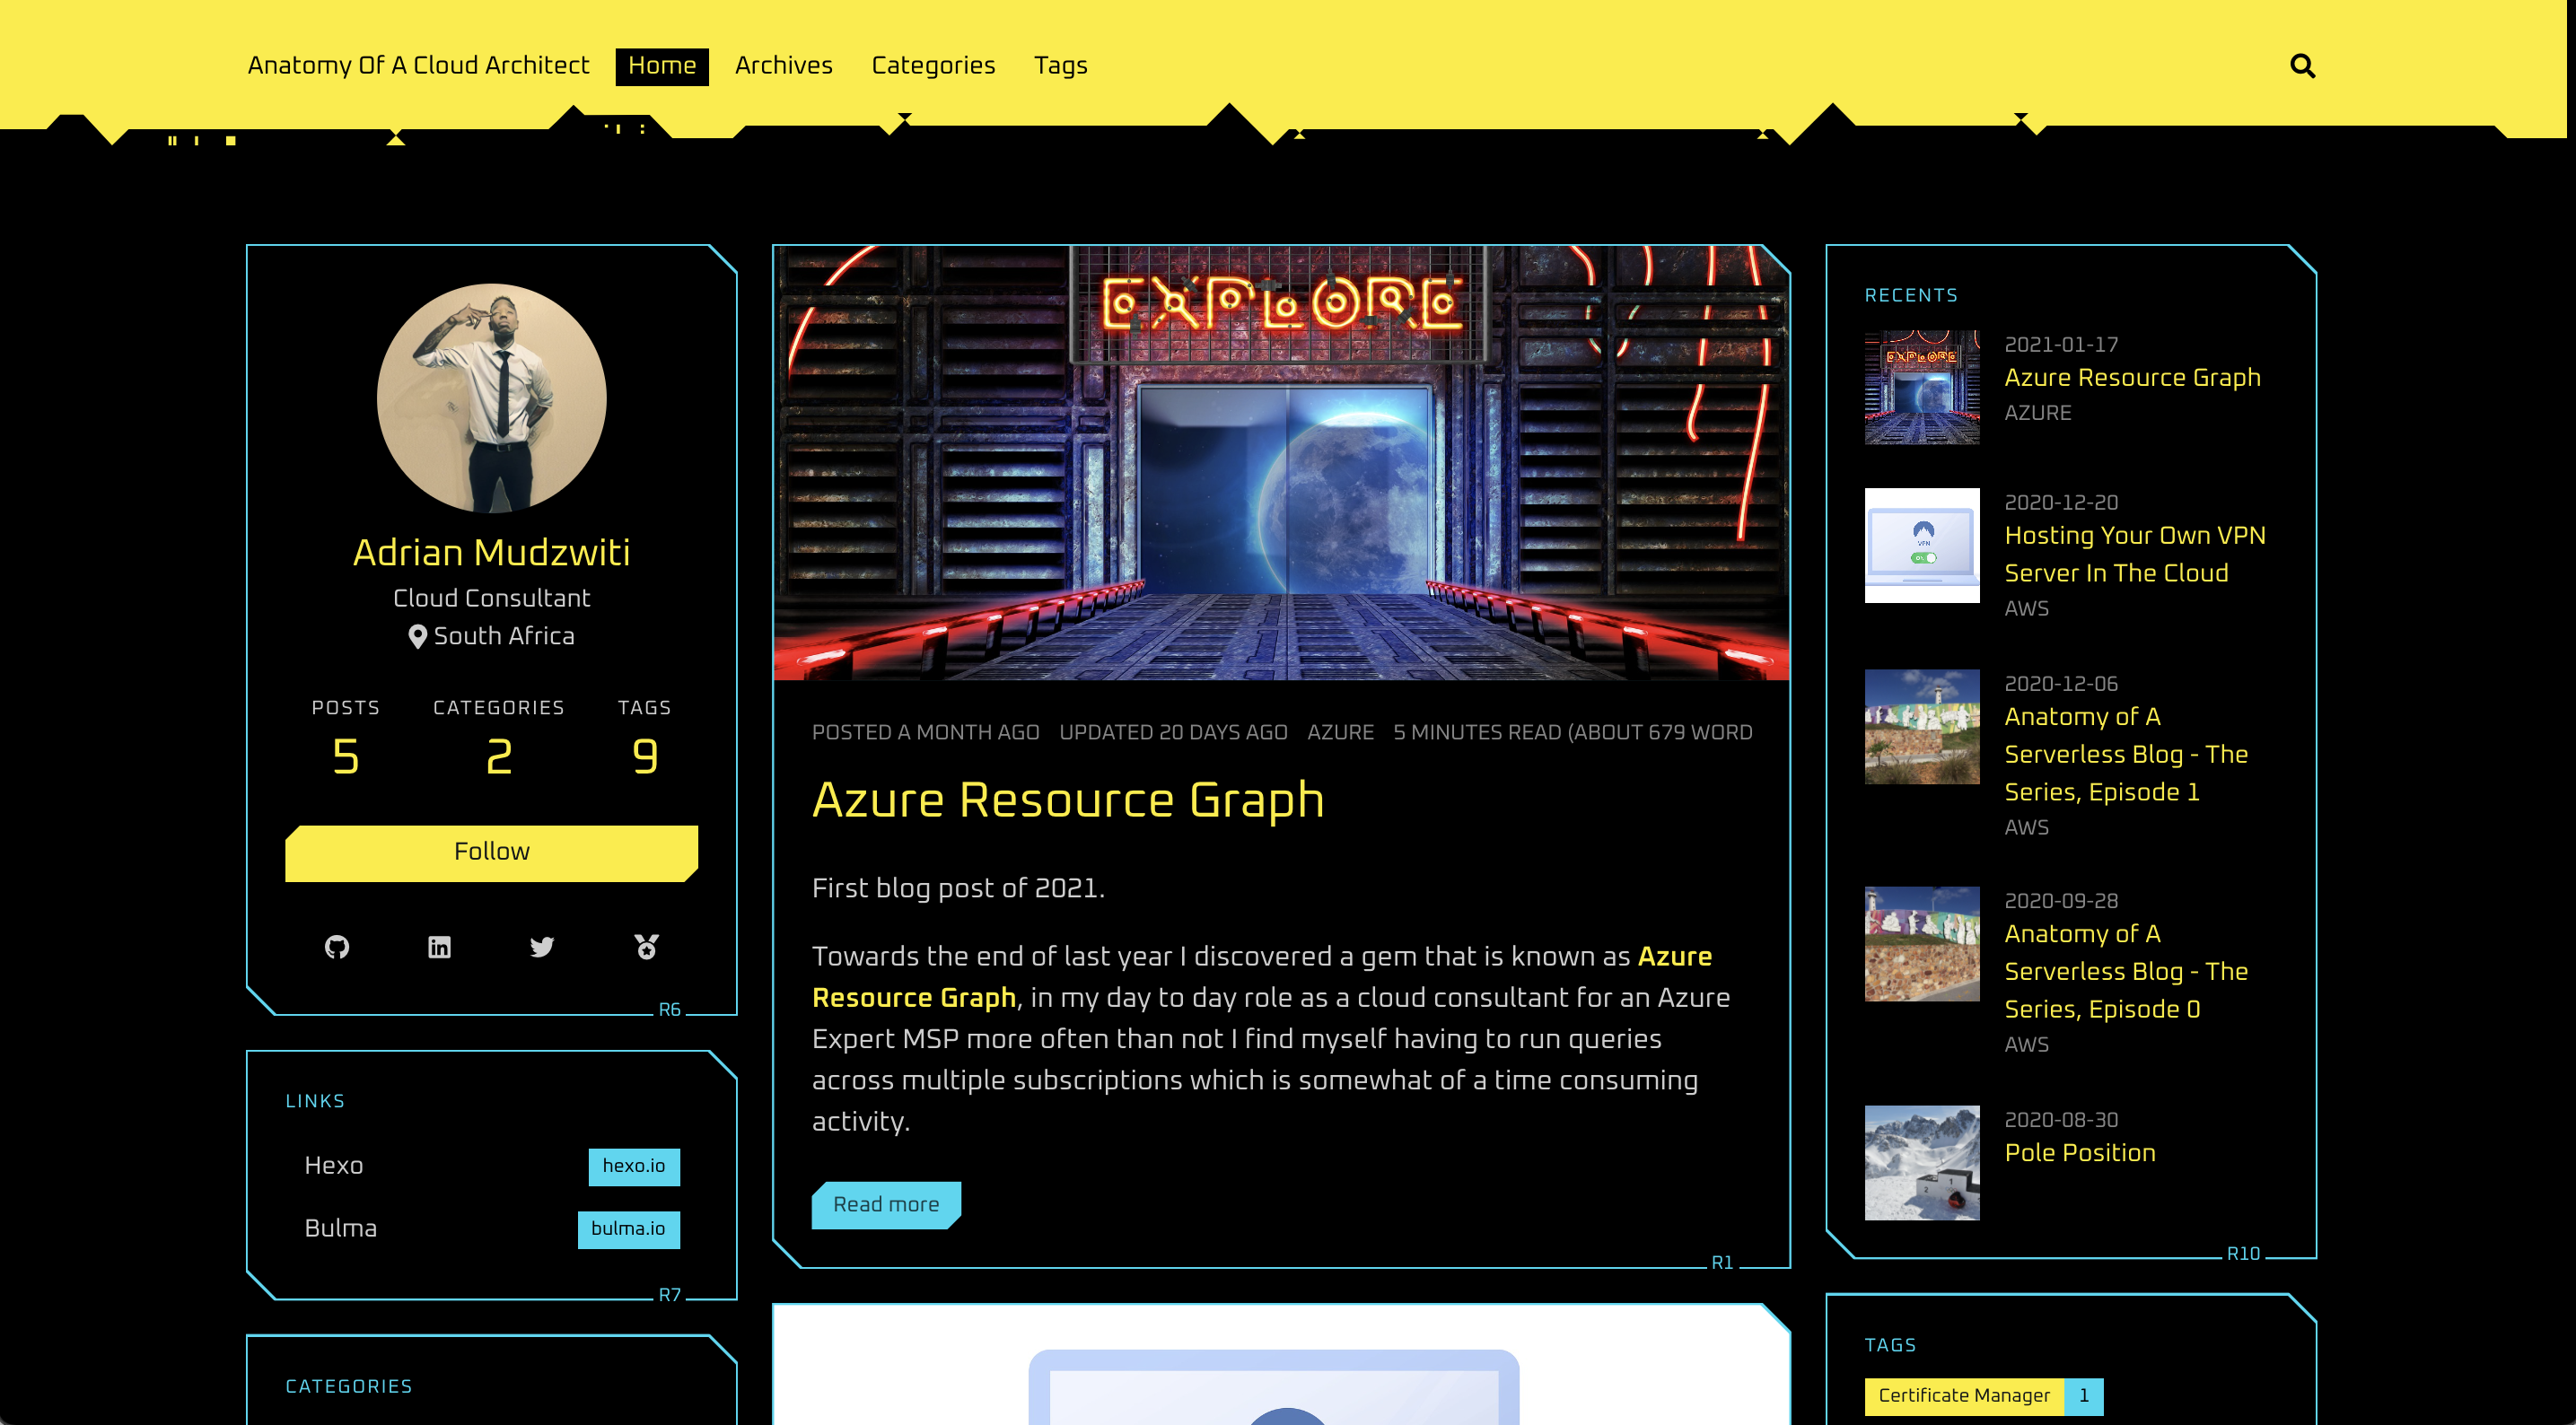Open the AZURE category in post metadata
This screenshot has width=2576, height=1425.
[x=1340, y=732]
